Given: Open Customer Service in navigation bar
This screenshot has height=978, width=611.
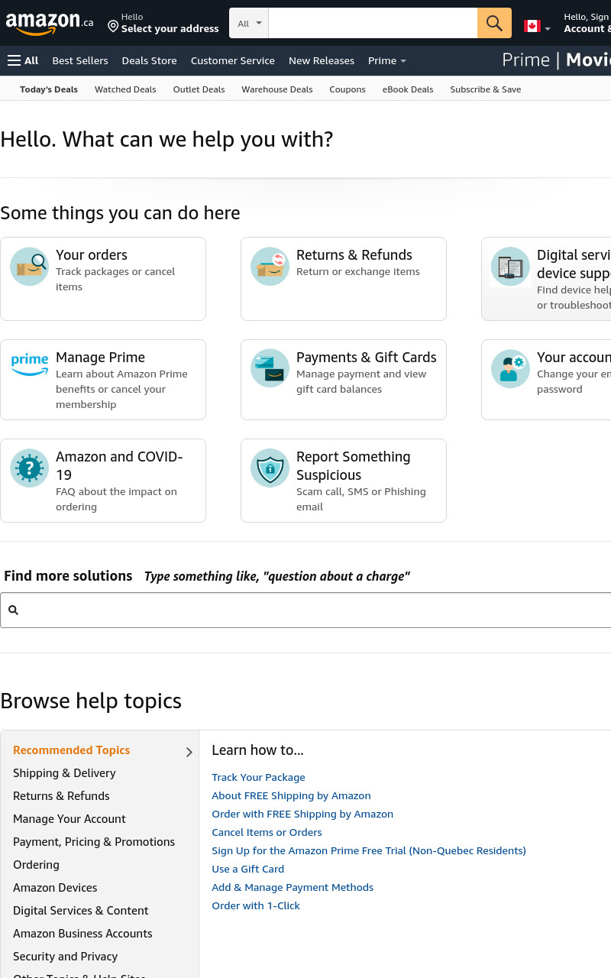Looking at the screenshot, I should [x=233, y=60].
